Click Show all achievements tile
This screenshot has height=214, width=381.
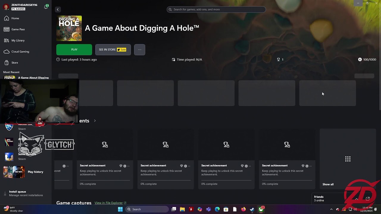point(348,159)
